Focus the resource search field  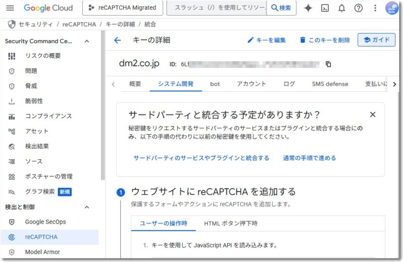coord(217,8)
